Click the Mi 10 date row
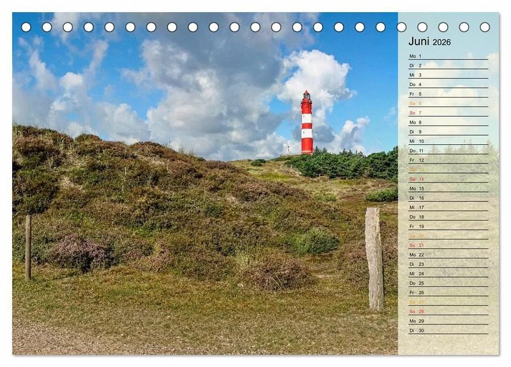This screenshot has height=367, width=511. coord(447,141)
